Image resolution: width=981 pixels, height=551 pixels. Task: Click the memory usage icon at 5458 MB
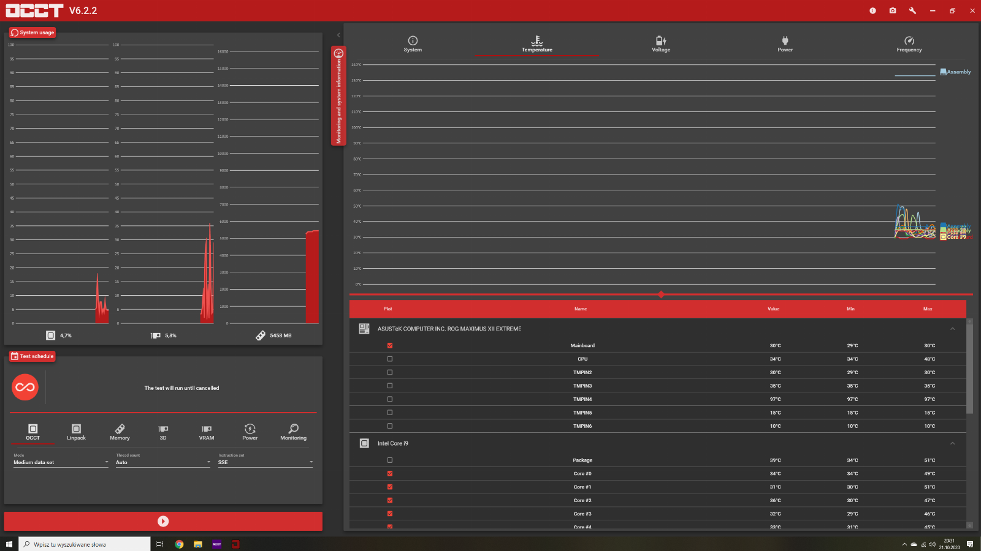(x=261, y=335)
